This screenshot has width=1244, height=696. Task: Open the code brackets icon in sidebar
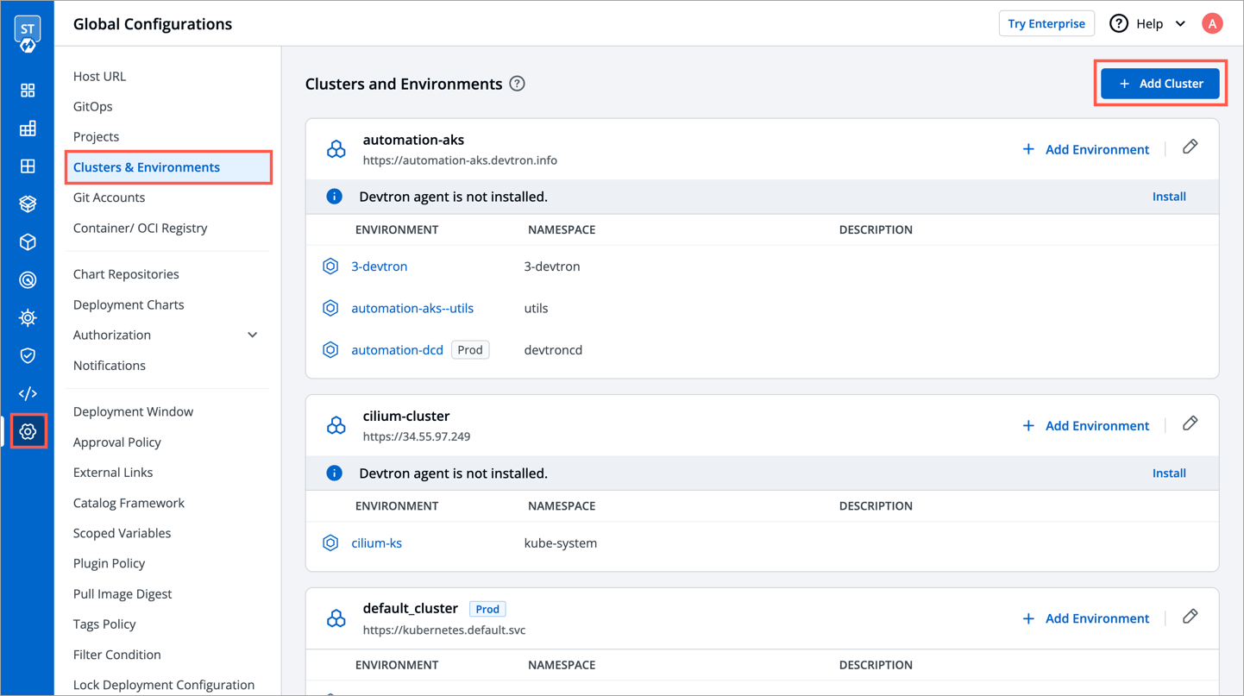[x=28, y=393]
